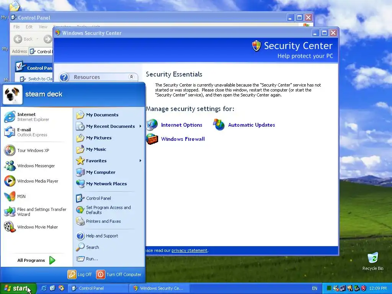Follow the privacy statement link
This screenshot has height=294, width=392.
tap(189, 250)
